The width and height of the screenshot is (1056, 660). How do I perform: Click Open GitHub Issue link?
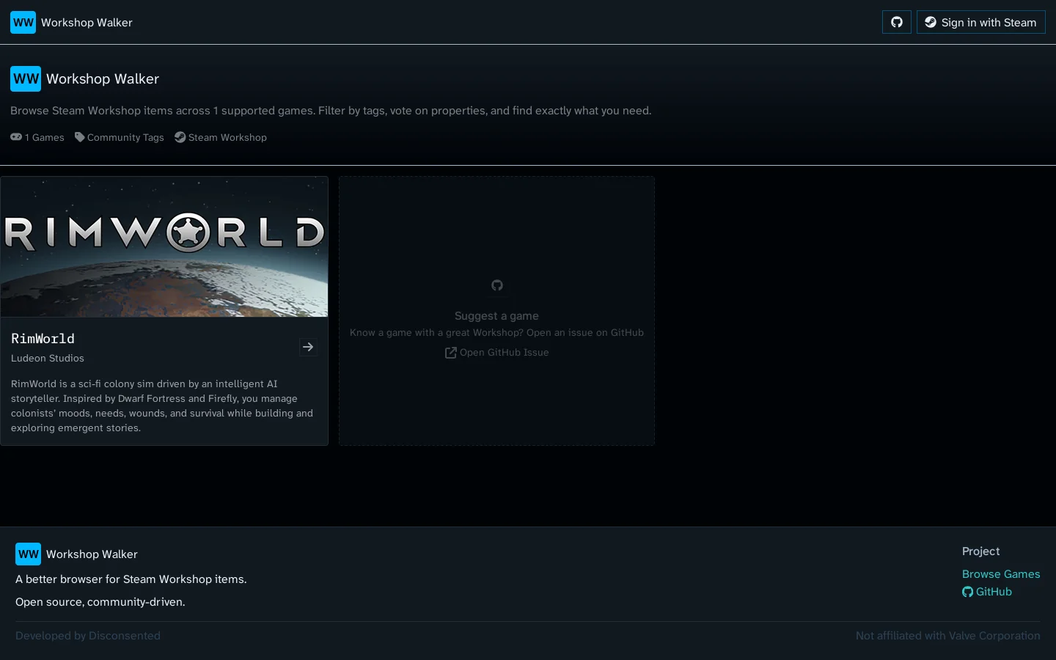496,353
